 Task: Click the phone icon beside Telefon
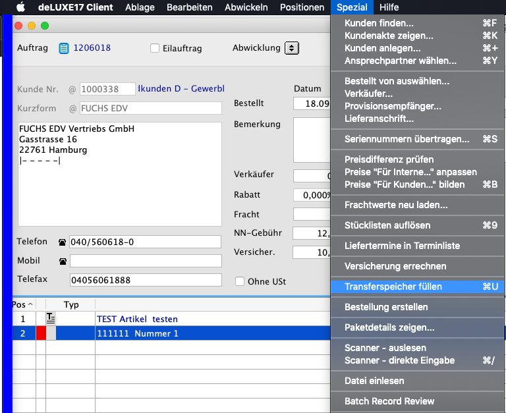63,242
